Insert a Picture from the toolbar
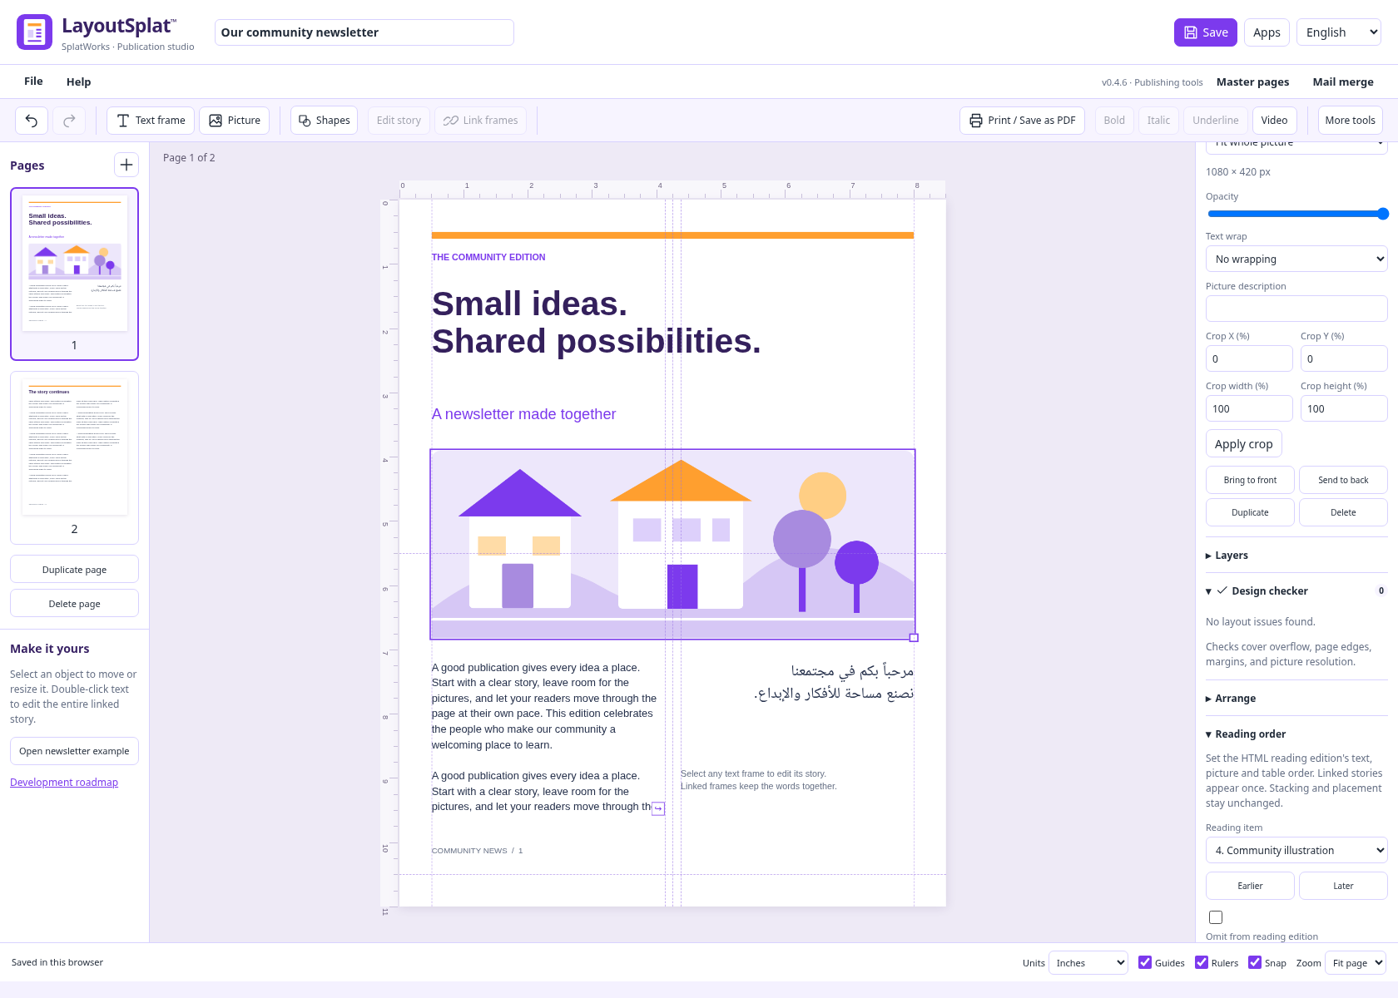This screenshot has height=998, width=1398. click(x=235, y=121)
